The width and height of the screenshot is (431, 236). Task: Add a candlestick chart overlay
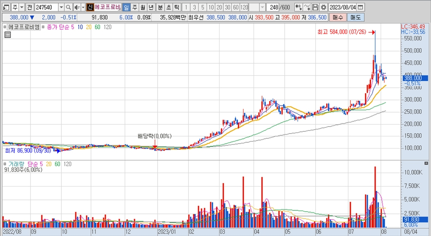(x=299, y=7)
